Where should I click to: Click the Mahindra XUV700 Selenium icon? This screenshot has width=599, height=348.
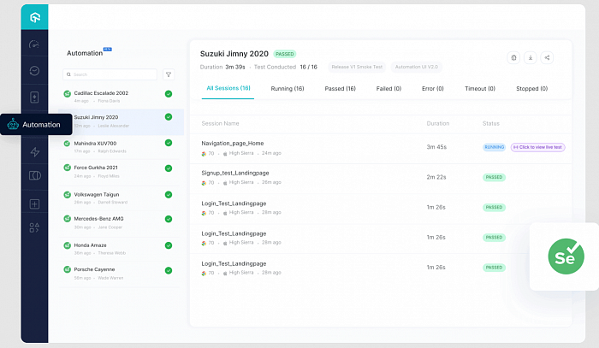coord(68,144)
